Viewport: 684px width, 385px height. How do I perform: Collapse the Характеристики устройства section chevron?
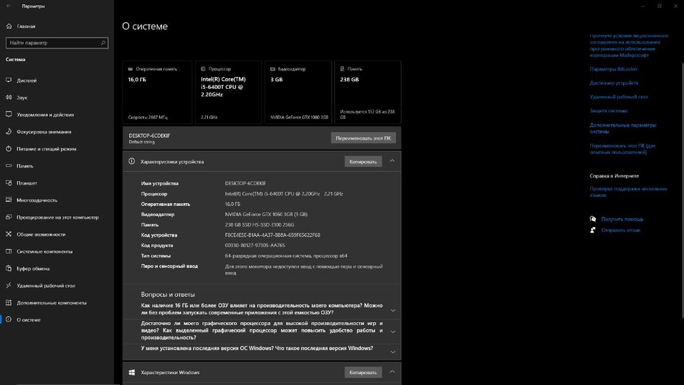[x=392, y=161]
